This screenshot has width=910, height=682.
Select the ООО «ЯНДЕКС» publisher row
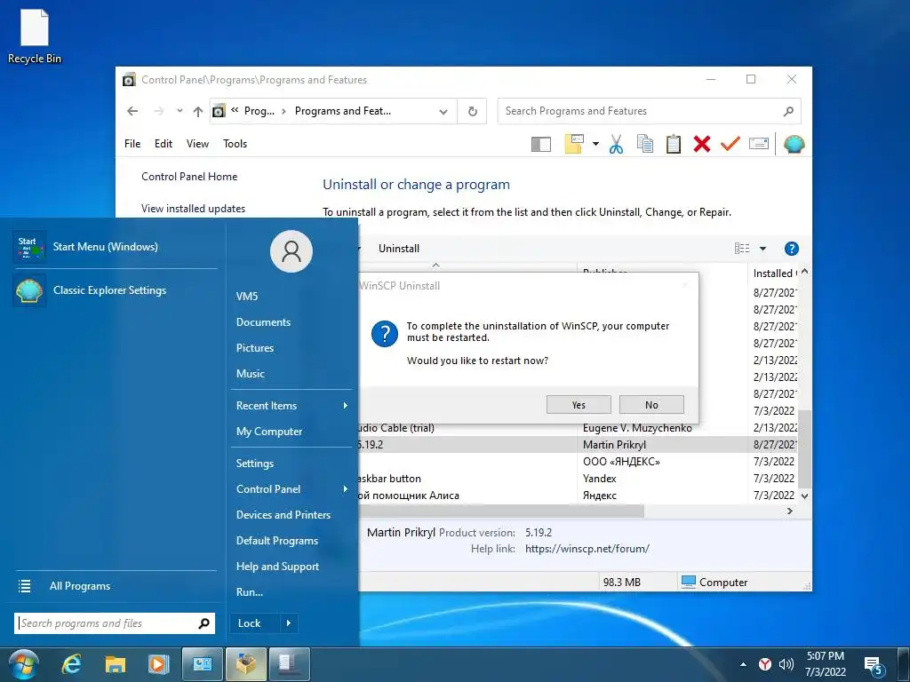578,462
